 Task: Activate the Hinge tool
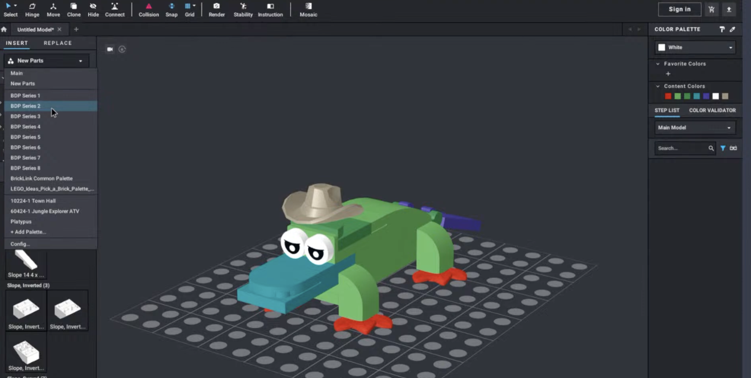pyautogui.click(x=32, y=10)
